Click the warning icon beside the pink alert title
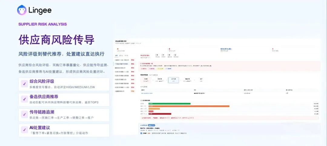This screenshot has height=146, width=327. [x=141, y=64]
